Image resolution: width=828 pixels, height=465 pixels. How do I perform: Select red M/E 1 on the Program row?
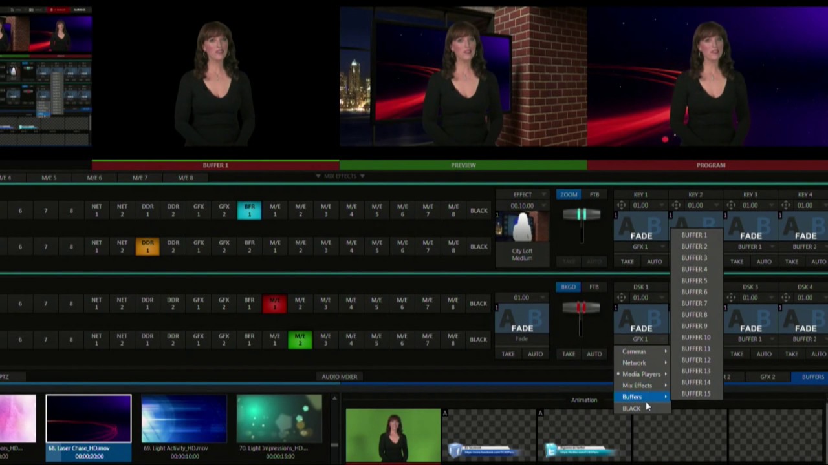[274, 304]
